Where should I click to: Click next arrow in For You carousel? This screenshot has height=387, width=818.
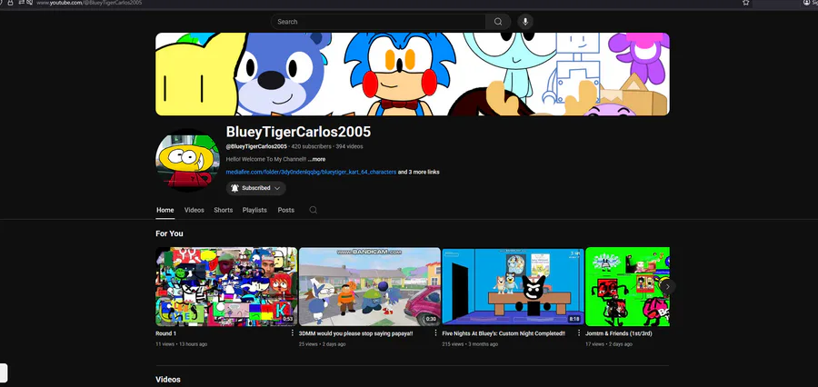[x=667, y=286]
